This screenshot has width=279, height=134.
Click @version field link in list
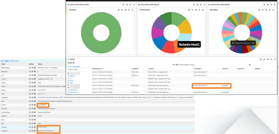[x=72, y=76]
